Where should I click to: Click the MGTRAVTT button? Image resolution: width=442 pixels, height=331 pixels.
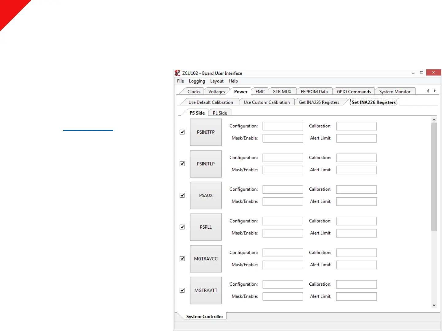click(x=206, y=290)
